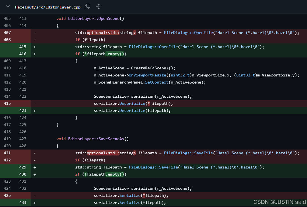Click the plus marker on added line 416
307x207 pixels.
(x=35, y=54)
